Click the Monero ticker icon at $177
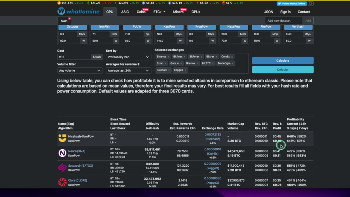 (223, 3)
